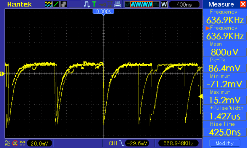Click the 0.000s horizontal position marker
This screenshot has width=247, height=148.
[103, 11]
